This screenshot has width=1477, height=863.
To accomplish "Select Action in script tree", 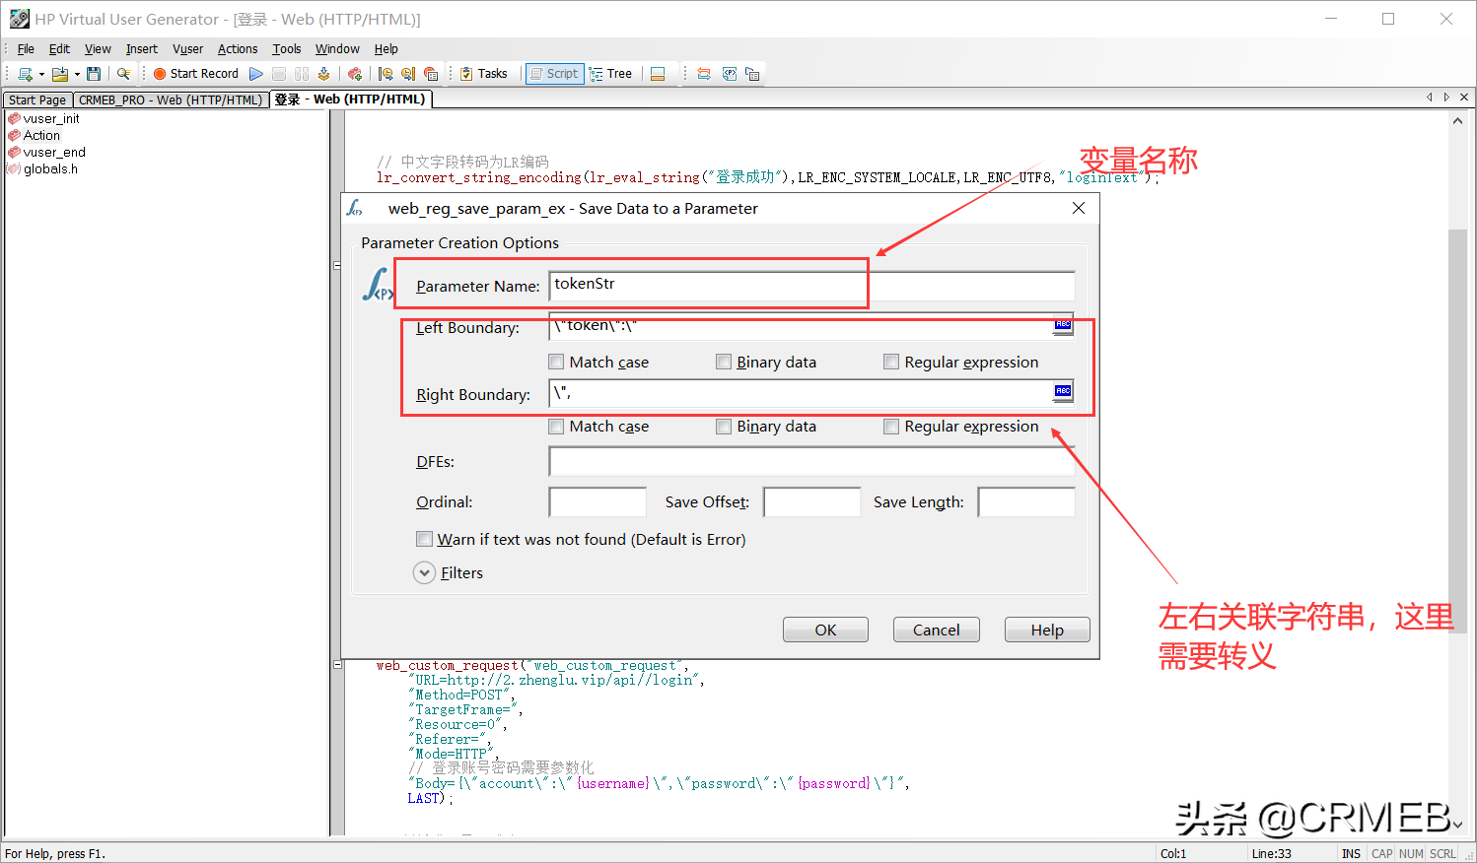I will (41, 136).
